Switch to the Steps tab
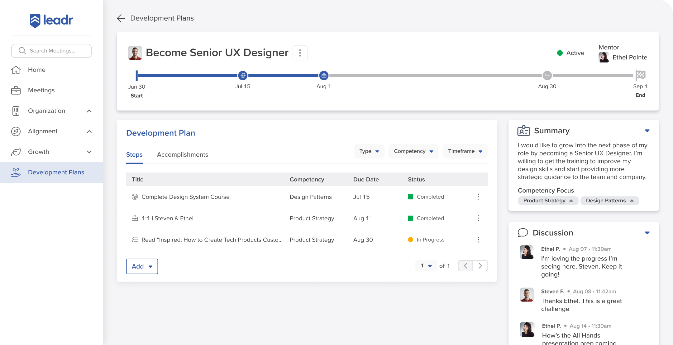 pyautogui.click(x=134, y=155)
